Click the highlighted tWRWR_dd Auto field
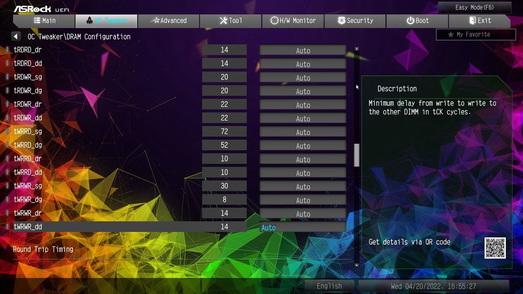The image size is (523, 294). click(x=303, y=227)
